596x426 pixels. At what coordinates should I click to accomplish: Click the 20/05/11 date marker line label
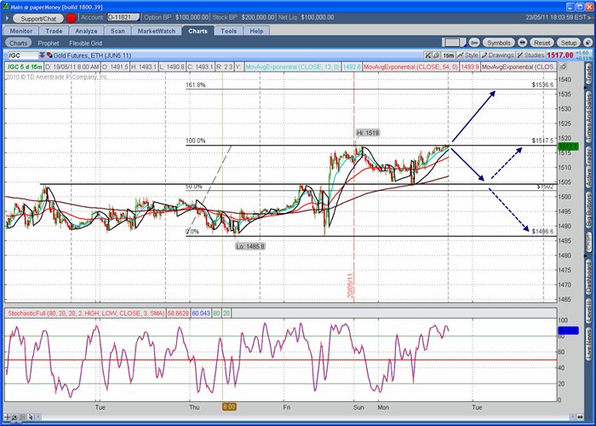[351, 286]
